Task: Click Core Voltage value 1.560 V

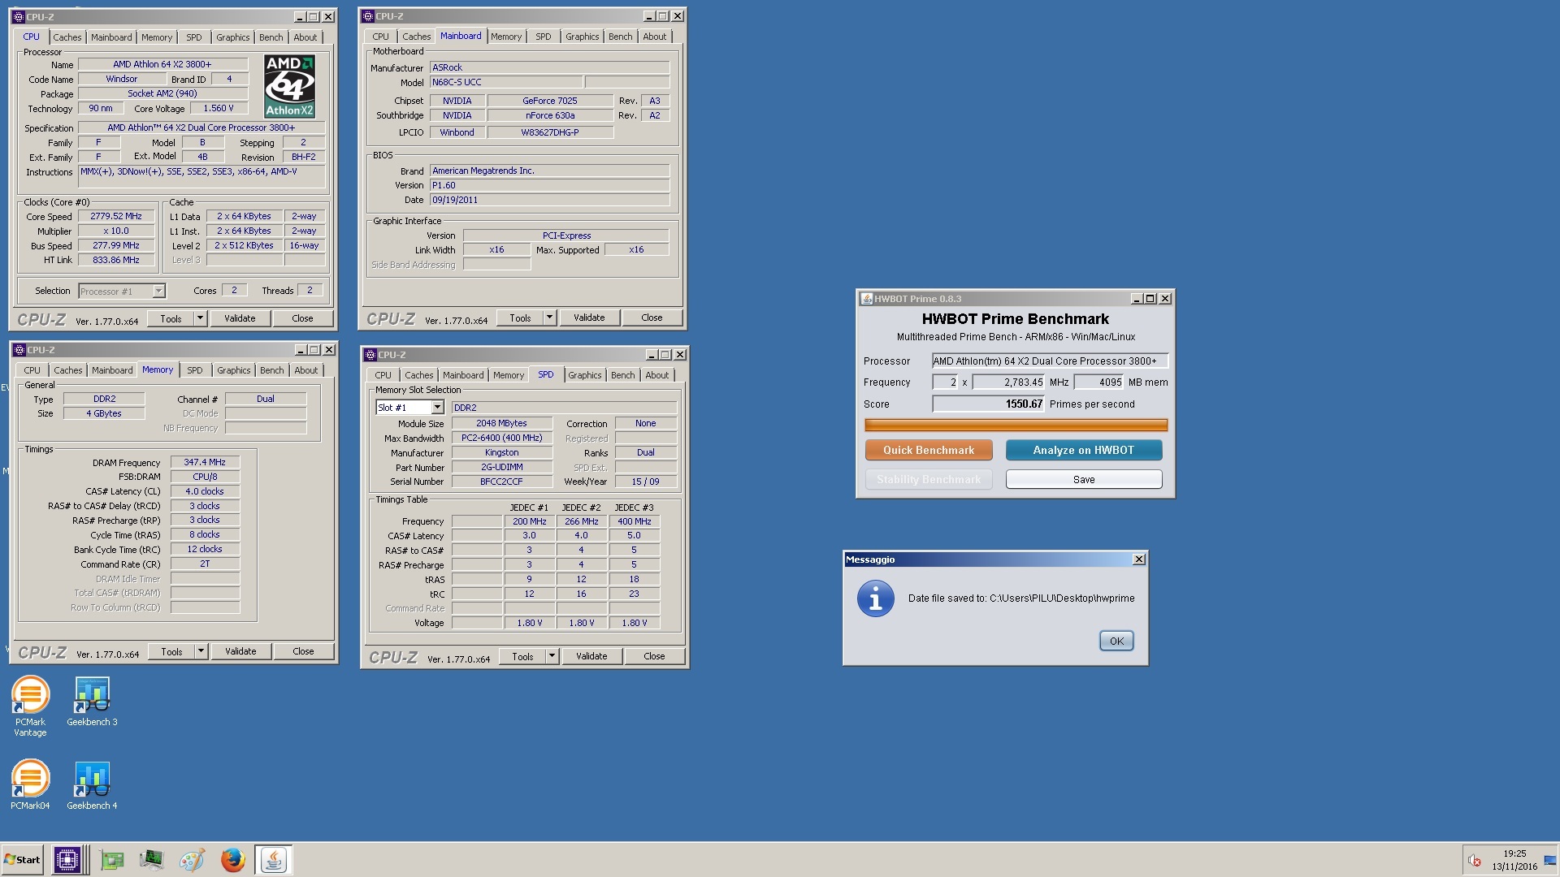Action: pos(219,108)
